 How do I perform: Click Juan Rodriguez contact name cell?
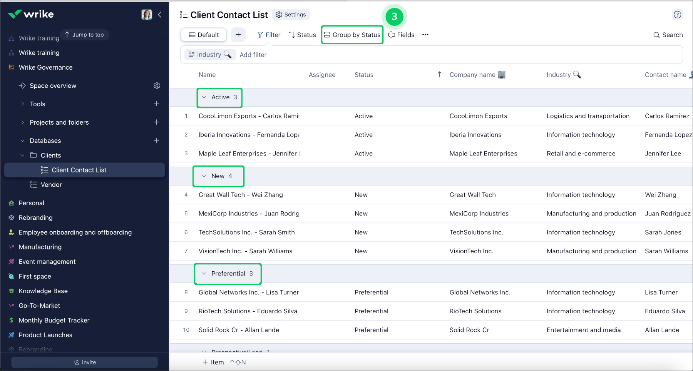[668, 214]
